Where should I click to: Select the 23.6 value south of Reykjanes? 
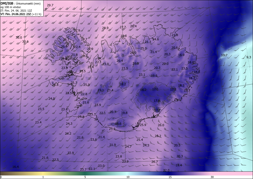[x=94, y=140]
